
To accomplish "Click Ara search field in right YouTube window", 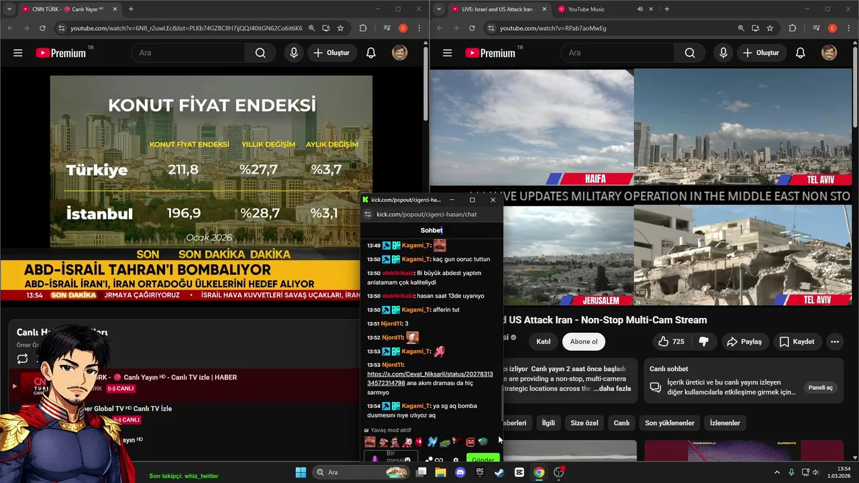I will coord(617,53).
